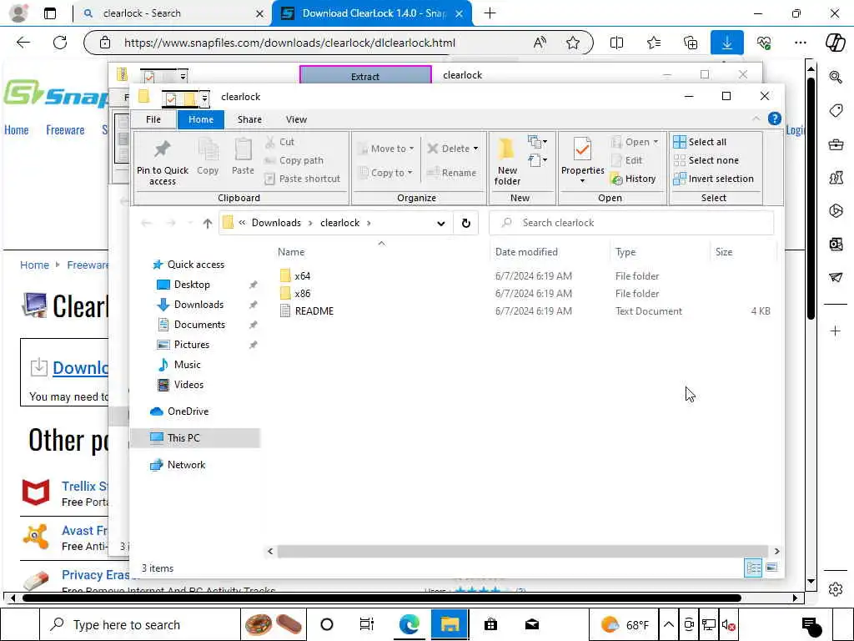Image resolution: width=854 pixels, height=641 pixels.
Task: Click Select none in the ribbon
Action: click(706, 160)
